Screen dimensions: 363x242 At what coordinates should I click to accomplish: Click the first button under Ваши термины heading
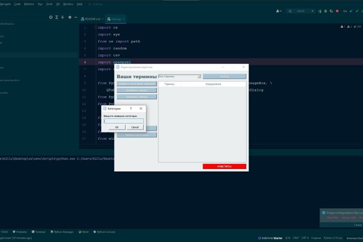[137, 84]
